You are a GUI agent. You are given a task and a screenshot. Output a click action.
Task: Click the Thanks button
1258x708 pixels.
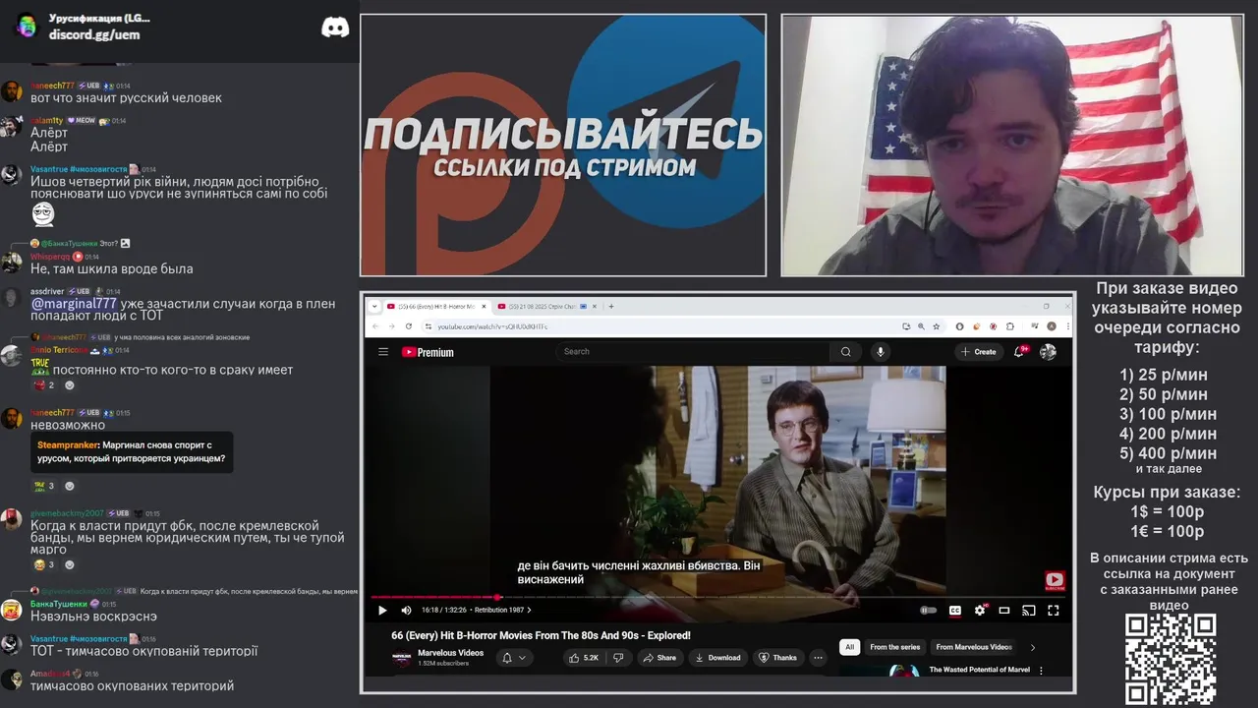click(x=777, y=658)
